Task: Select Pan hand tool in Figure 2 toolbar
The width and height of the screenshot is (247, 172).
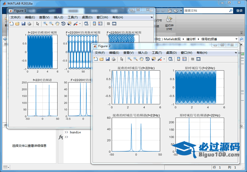Action: [x=141, y=59]
